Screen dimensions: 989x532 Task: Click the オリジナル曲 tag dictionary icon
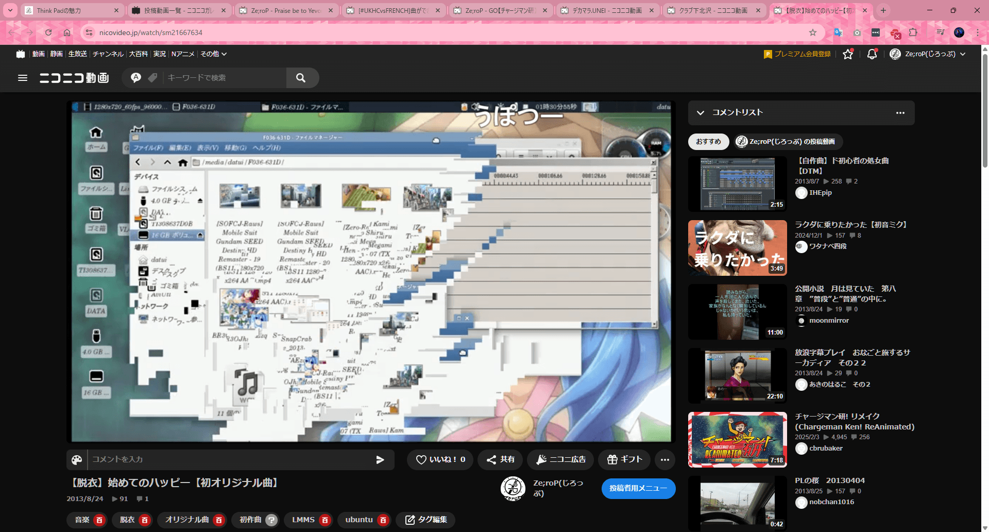point(219,520)
